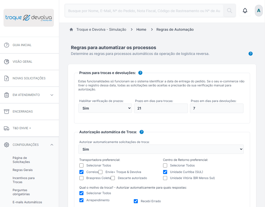Viewport: 265px width, 207px height.
Task: Click the home icon in the breadcrumb
Action: (71, 29)
